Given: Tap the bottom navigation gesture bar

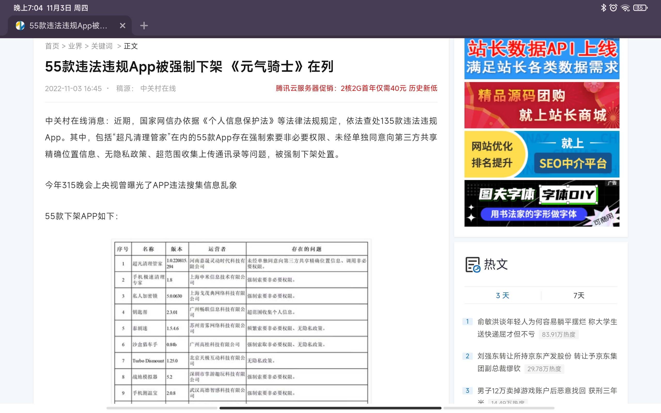Looking at the screenshot, I should (330, 408).
